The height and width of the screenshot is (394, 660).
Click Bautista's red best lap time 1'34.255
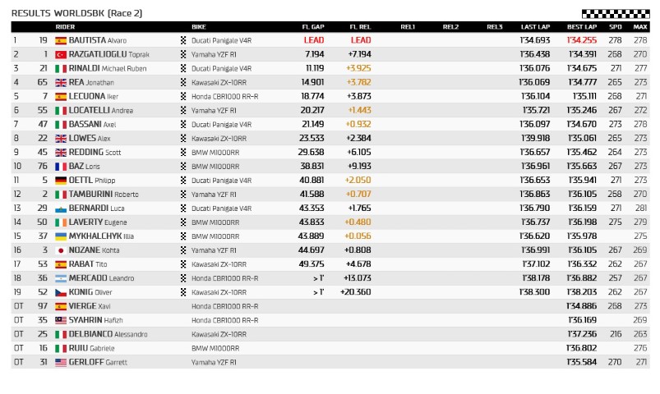pos(582,40)
